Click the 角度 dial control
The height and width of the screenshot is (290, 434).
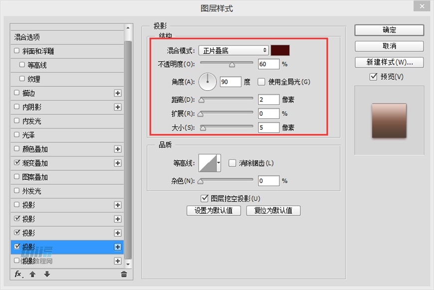(x=207, y=81)
